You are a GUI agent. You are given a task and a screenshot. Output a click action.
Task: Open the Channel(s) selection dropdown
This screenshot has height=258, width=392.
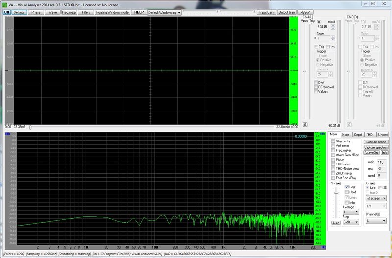pos(375,221)
